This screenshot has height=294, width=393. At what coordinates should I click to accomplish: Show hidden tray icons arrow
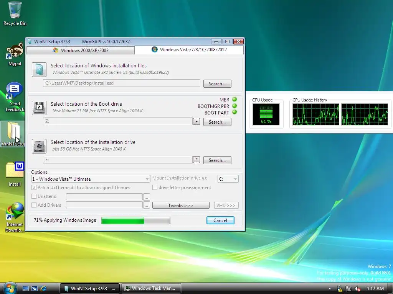click(330, 289)
